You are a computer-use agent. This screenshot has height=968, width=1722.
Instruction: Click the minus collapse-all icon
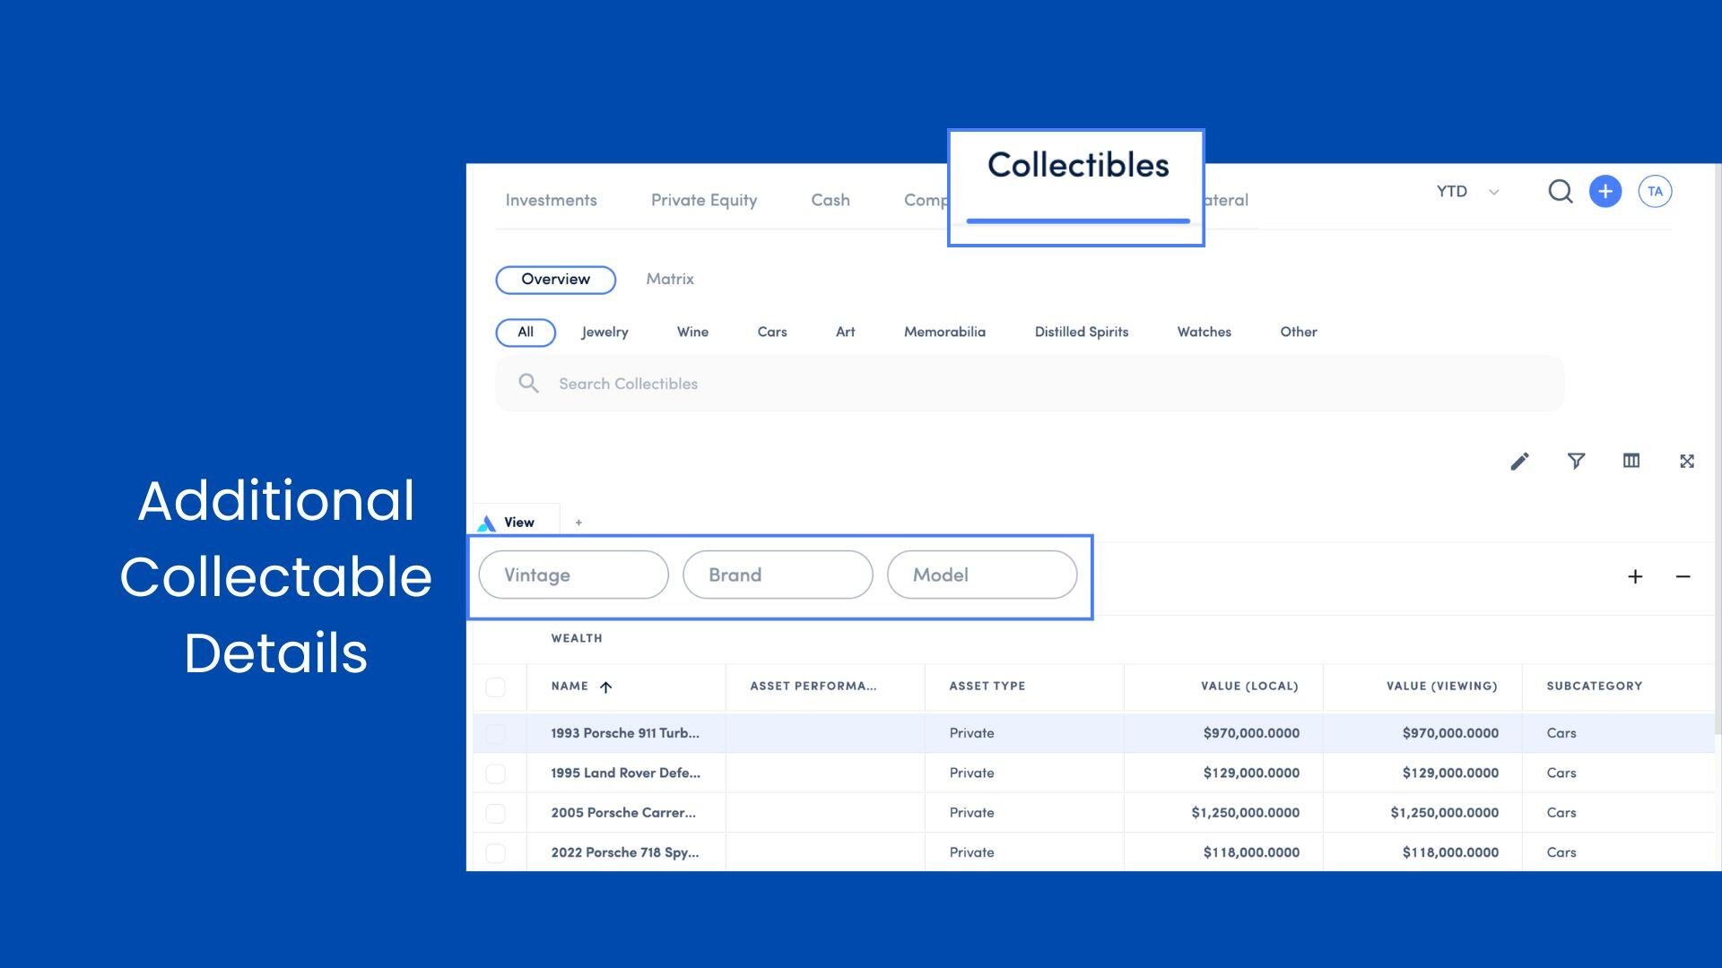click(x=1683, y=576)
